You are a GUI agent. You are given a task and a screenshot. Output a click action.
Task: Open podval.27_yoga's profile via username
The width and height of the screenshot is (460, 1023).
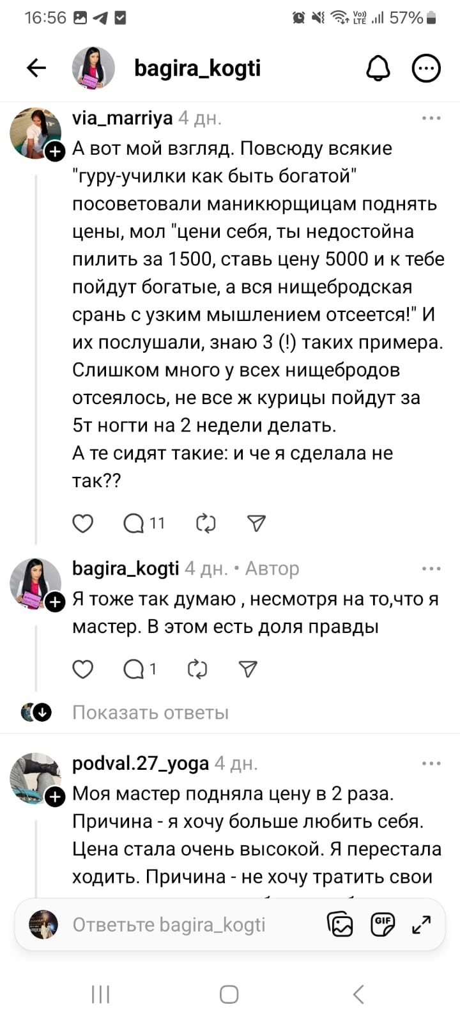click(141, 763)
